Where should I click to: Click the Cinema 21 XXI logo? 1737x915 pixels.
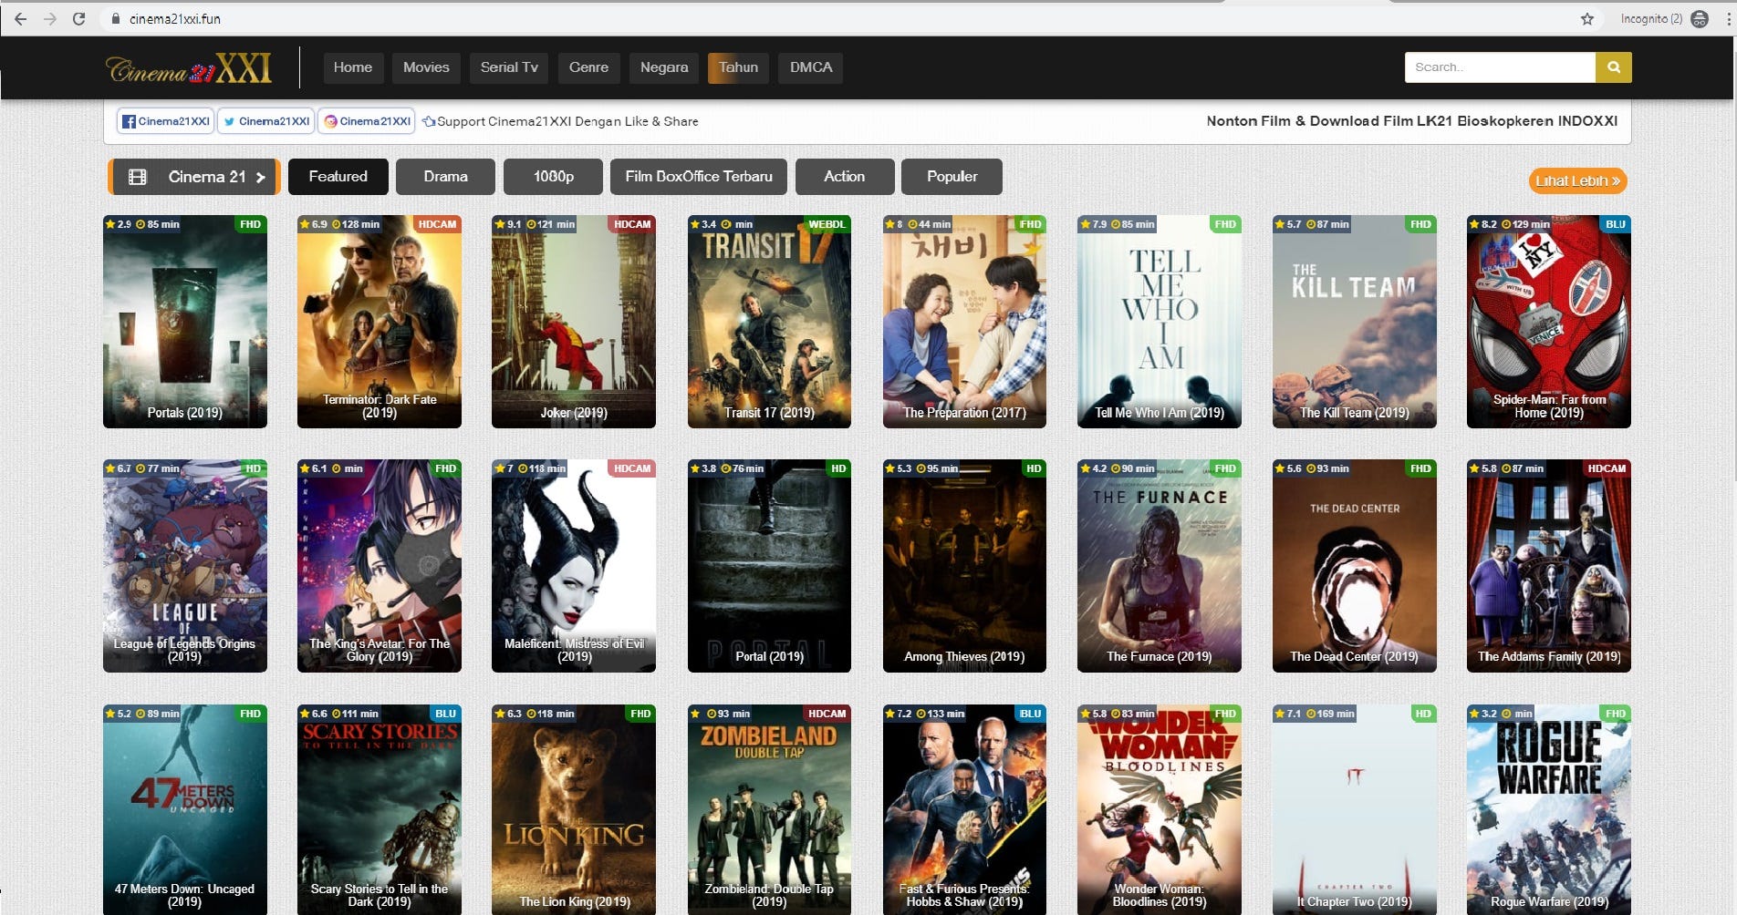189,68
